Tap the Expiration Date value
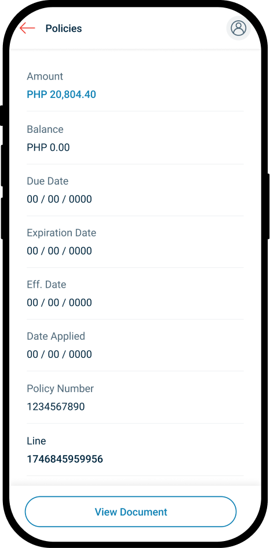Image resolution: width=270 pixels, height=548 pixels. pos(59,251)
